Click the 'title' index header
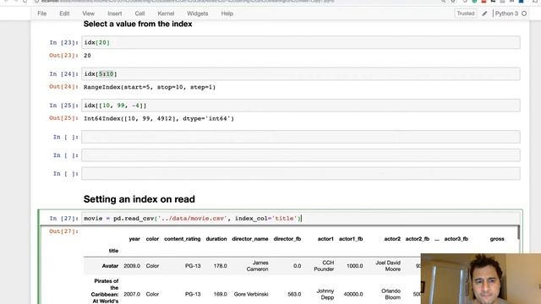Viewport: 541px width, 304px height. [113, 251]
